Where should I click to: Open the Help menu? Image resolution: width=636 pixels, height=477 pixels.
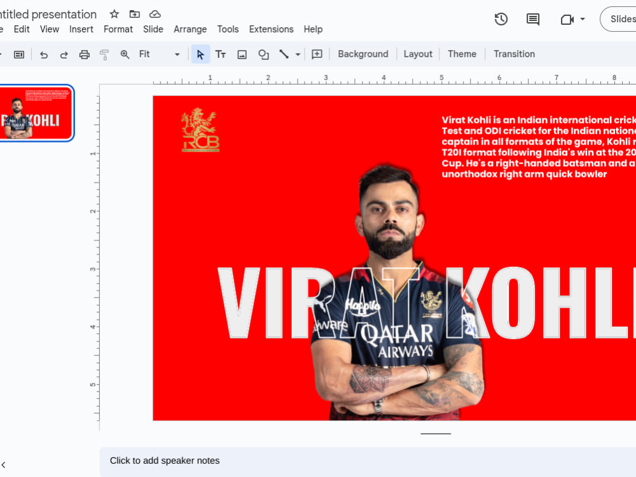(313, 29)
